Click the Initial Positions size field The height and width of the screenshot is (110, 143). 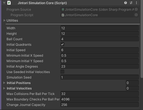coord(132,83)
